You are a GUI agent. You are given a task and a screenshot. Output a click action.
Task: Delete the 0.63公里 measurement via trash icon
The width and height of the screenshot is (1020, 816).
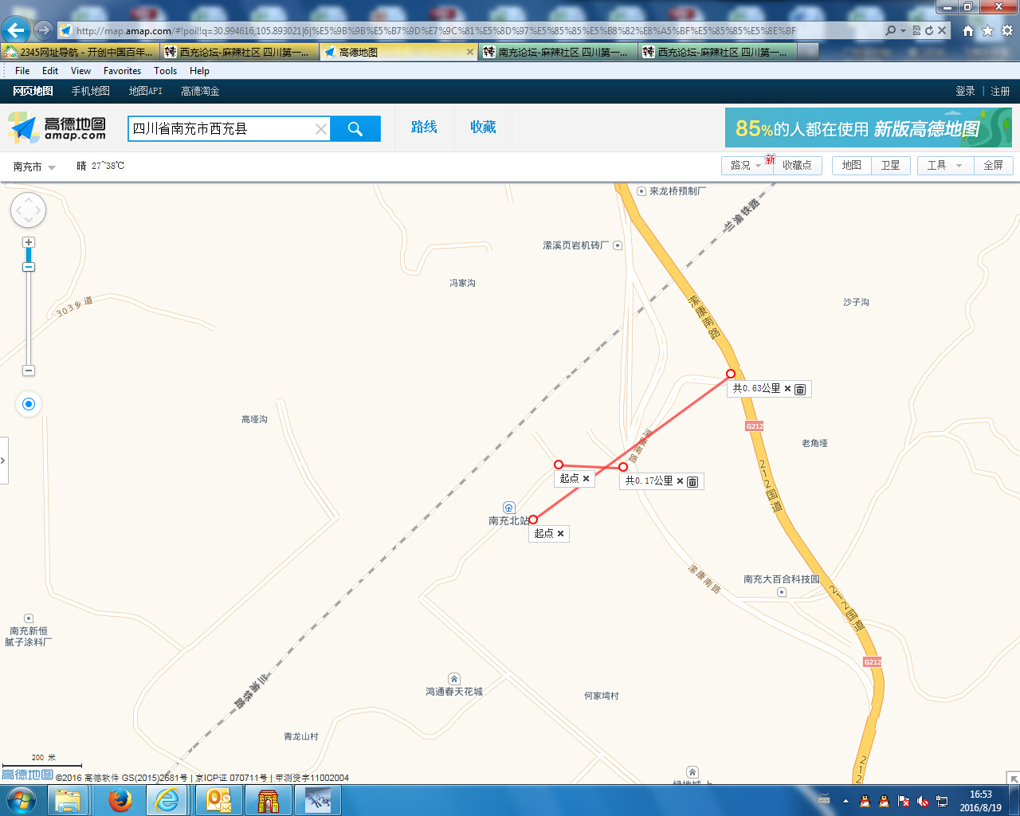click(x=800, y=389)
